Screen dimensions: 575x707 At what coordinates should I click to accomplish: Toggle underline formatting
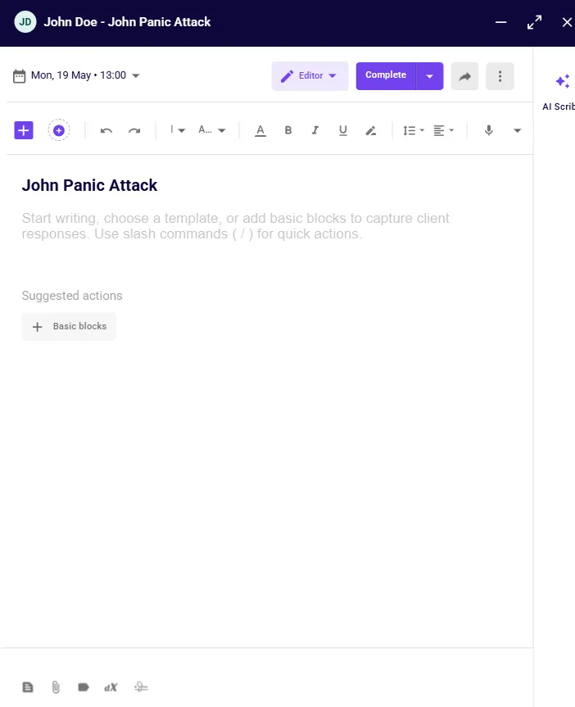[342, 130]
